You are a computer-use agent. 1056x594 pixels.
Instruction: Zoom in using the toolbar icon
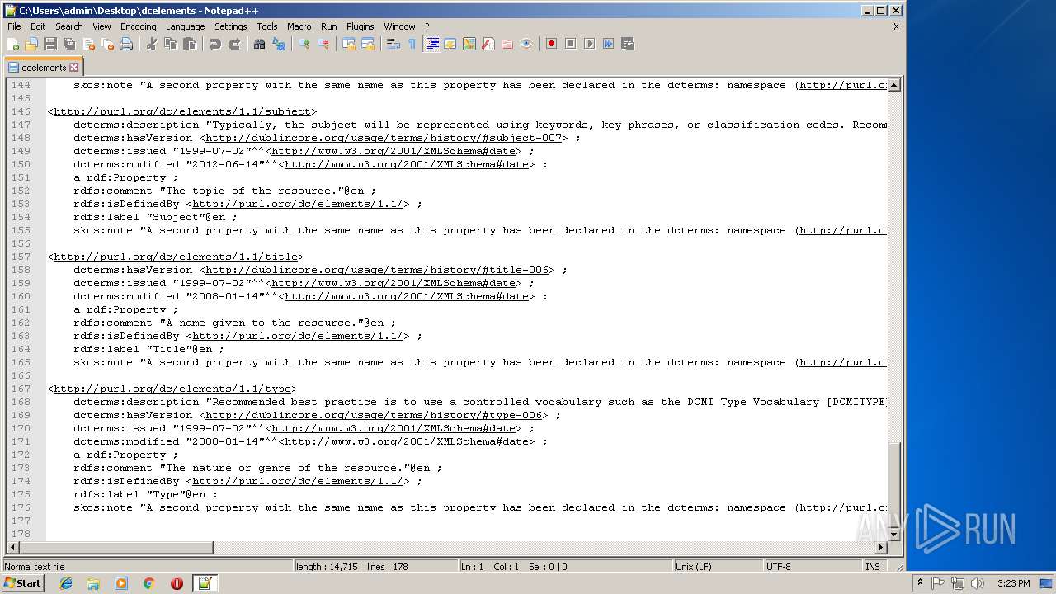coord(304,44)
